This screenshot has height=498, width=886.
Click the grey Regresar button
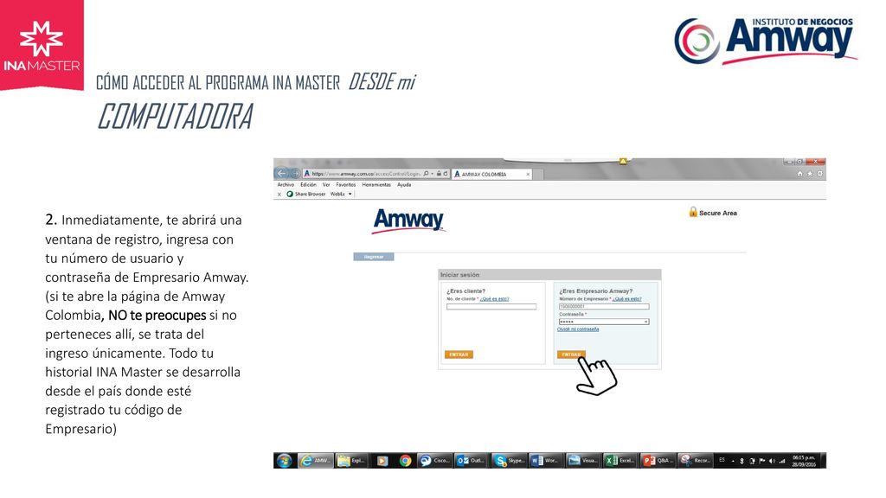coord(374,257)
